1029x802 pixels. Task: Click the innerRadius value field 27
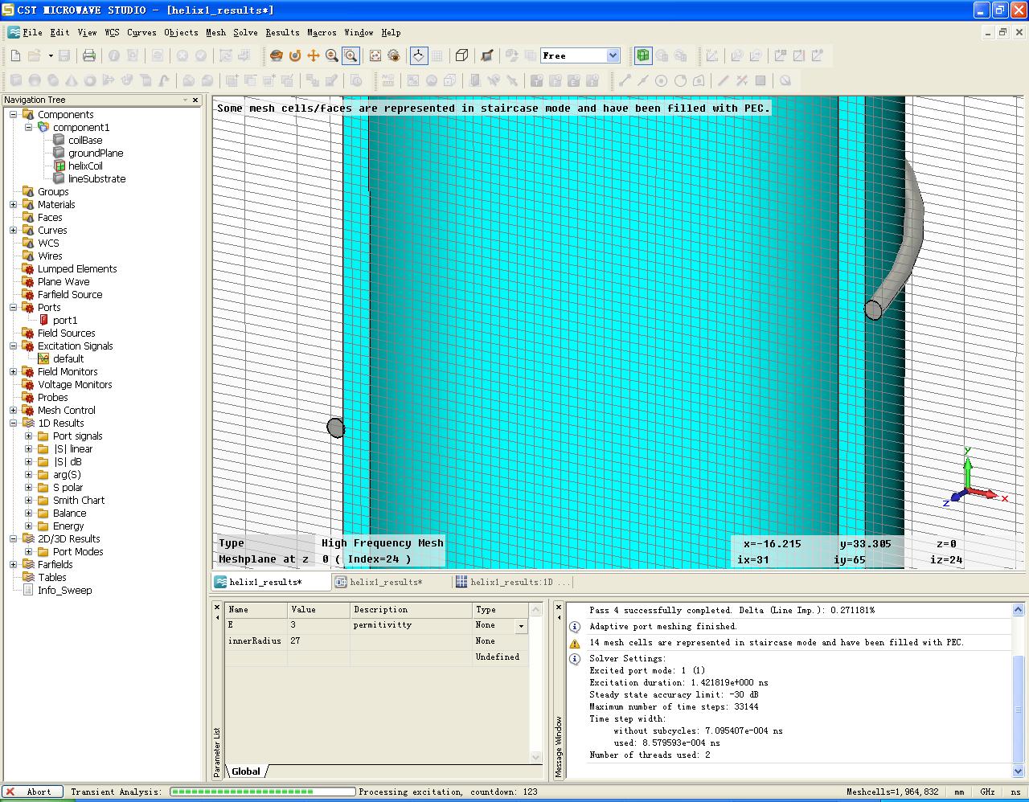point(318,641)
